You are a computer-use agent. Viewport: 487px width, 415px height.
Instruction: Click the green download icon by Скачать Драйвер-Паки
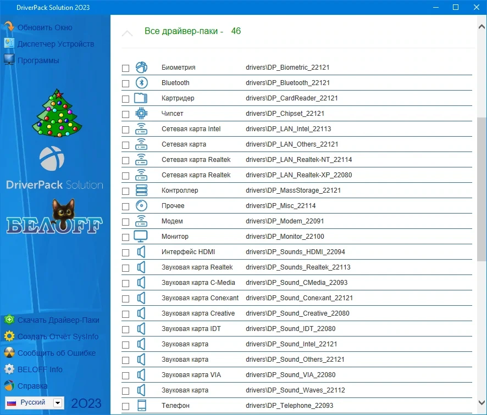tap(10, 319)
